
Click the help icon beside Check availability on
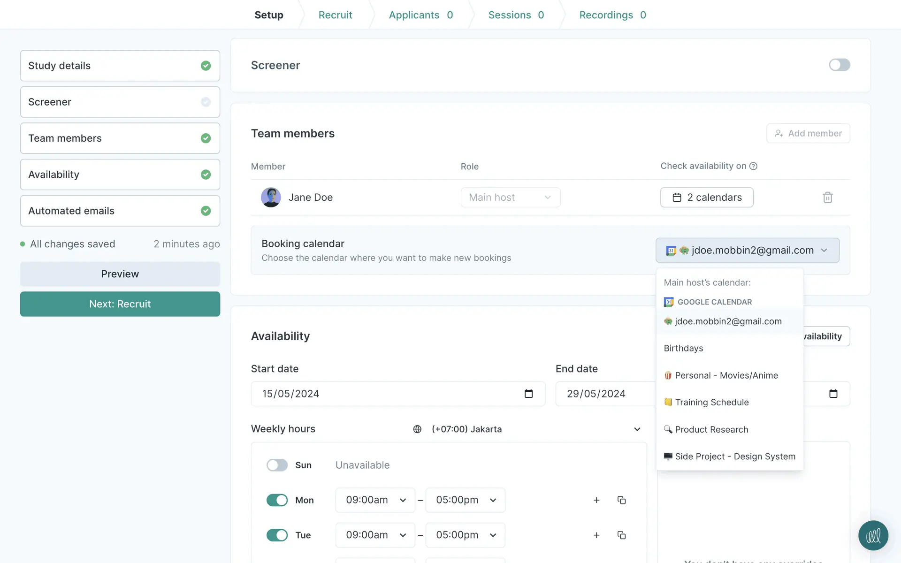tap(753, 166)
